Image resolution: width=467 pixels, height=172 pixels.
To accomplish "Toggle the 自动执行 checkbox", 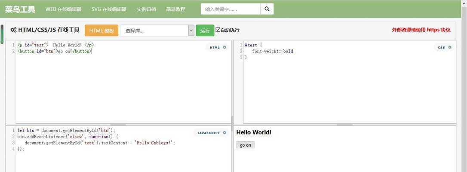I will coord(218,30).
